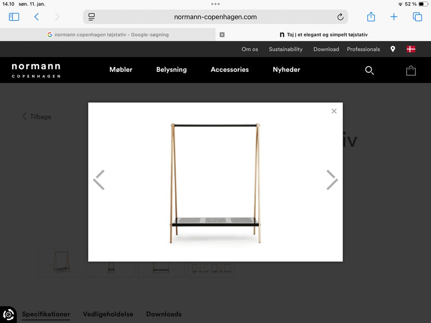Open page display settings in the address bar
This screenshot has height=323, width=431.
(x=92, y=17)
